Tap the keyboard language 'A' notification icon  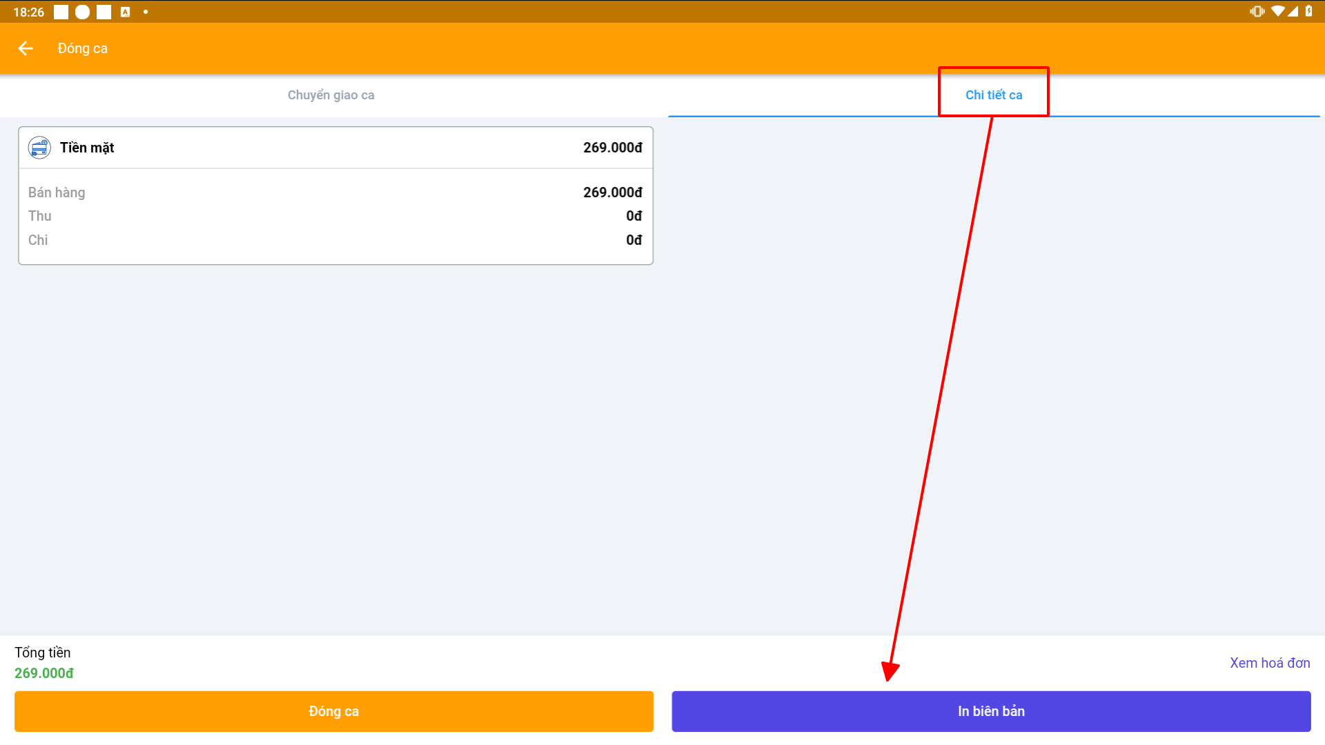point(125,12)
